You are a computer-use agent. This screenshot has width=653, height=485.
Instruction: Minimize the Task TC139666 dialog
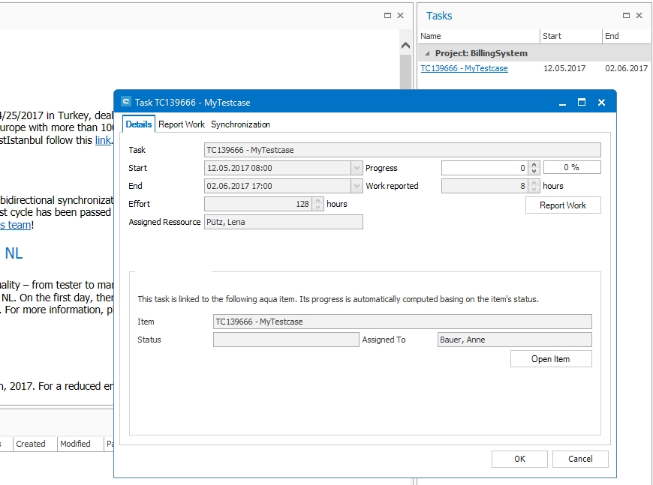[562, 102]
